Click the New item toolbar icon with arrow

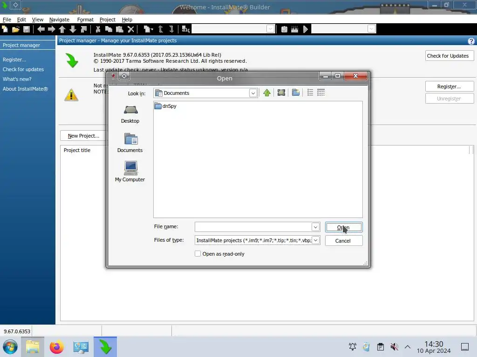(x=148, y=29)
